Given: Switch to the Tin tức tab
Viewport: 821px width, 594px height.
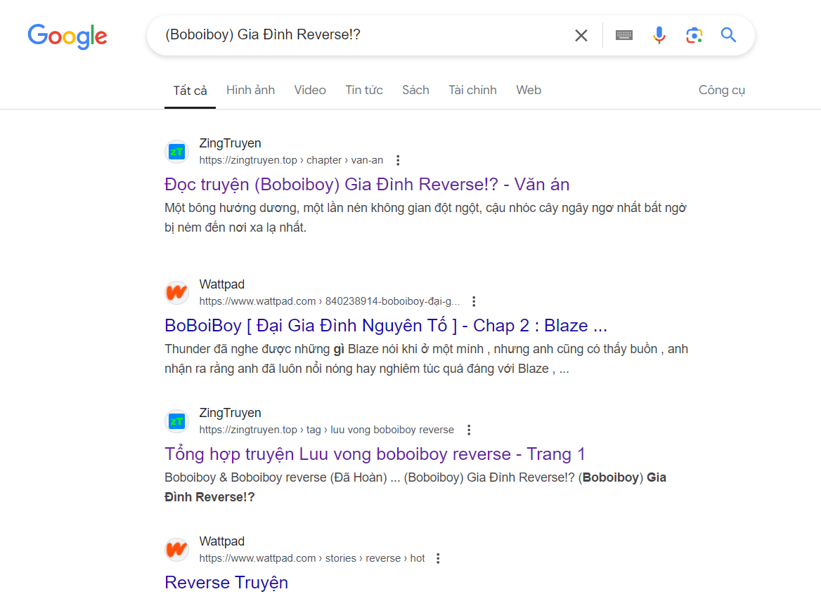Looking at the screenshot, I should click(364, 90).
